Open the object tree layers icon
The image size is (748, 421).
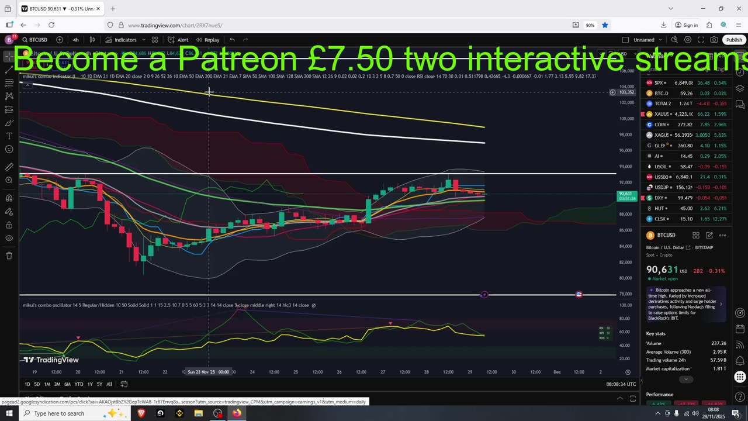point(740,88)
